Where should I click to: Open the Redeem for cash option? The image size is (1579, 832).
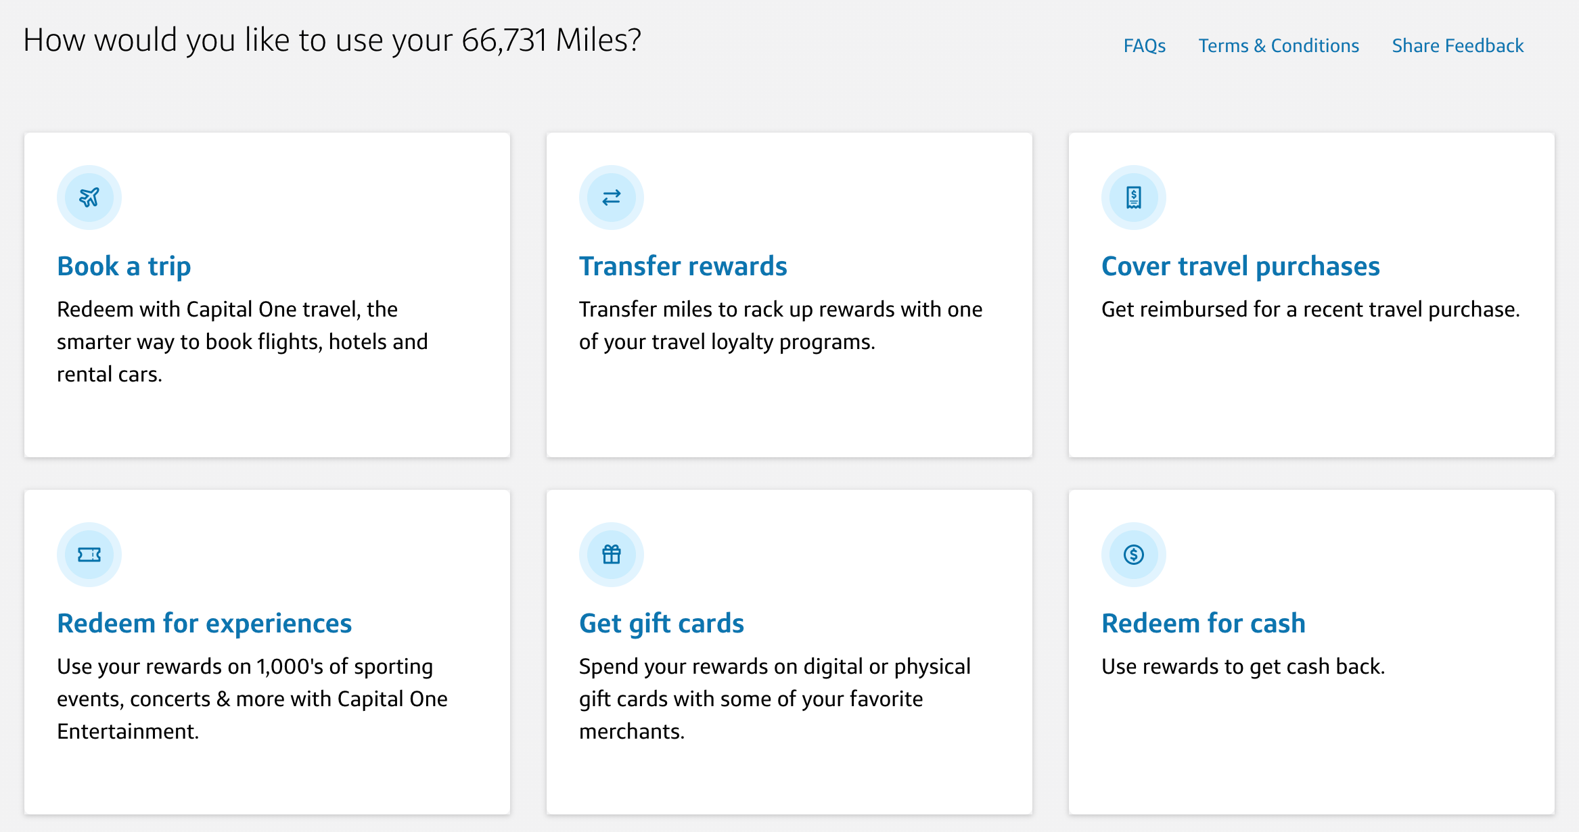1203,623
